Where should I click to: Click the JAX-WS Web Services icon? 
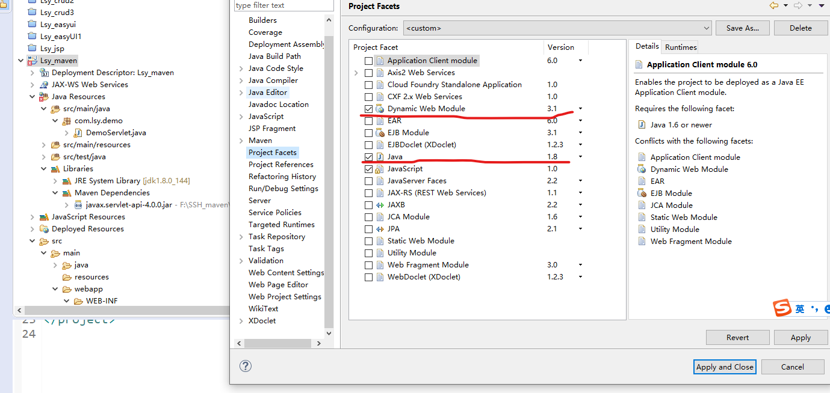click(44, 85)
